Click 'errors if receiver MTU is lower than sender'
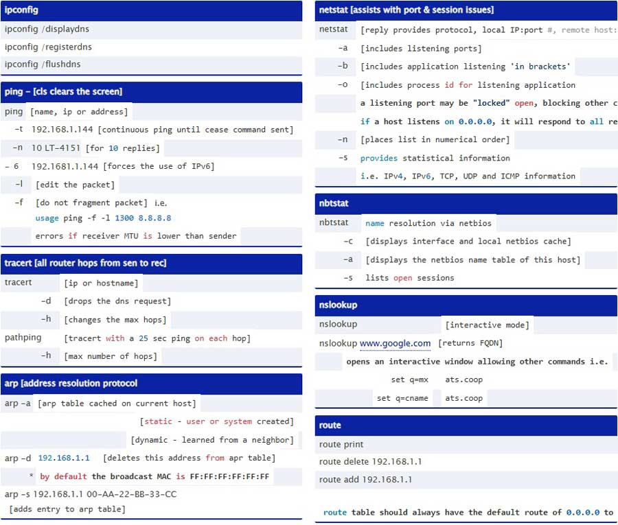 click(136, 236)
